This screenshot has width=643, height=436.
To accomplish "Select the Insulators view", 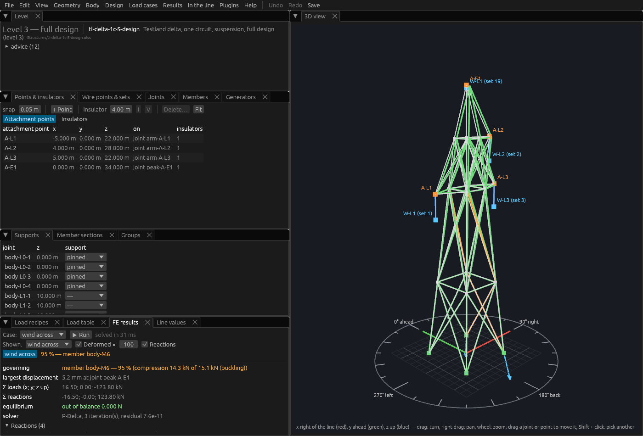I will pyautogui.click(x=74, y=119).
